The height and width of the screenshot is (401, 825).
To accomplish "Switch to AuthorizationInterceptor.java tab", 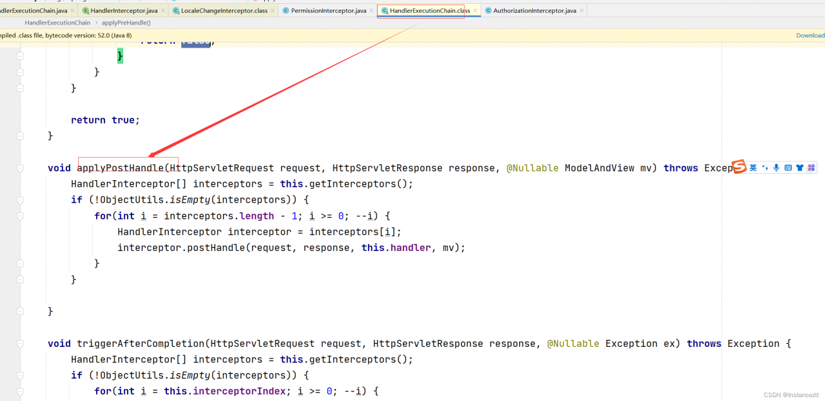I will [534, 11].
